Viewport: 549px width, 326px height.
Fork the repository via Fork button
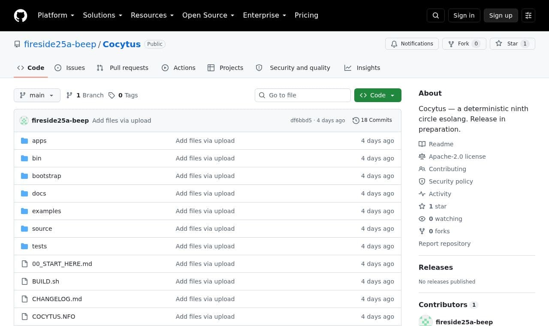pos(464,44)
